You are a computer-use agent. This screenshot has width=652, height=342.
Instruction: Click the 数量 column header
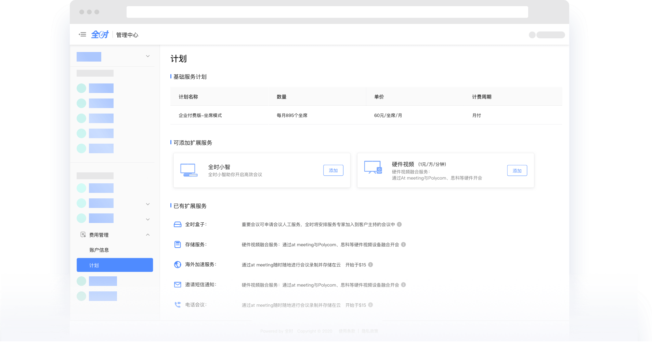[282, 97]
